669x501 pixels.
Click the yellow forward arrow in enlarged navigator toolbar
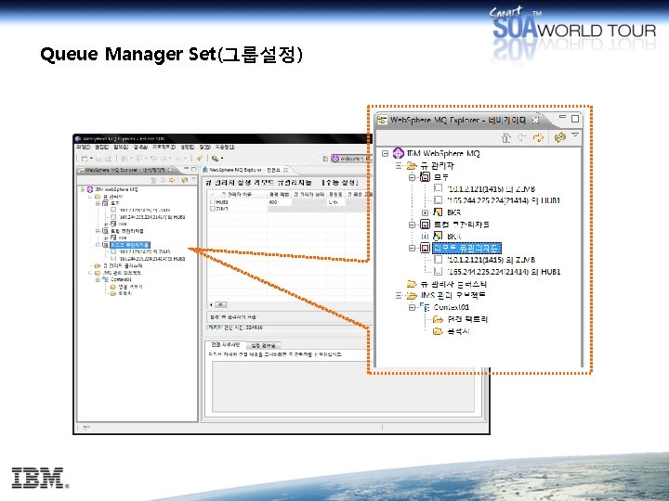538,137
